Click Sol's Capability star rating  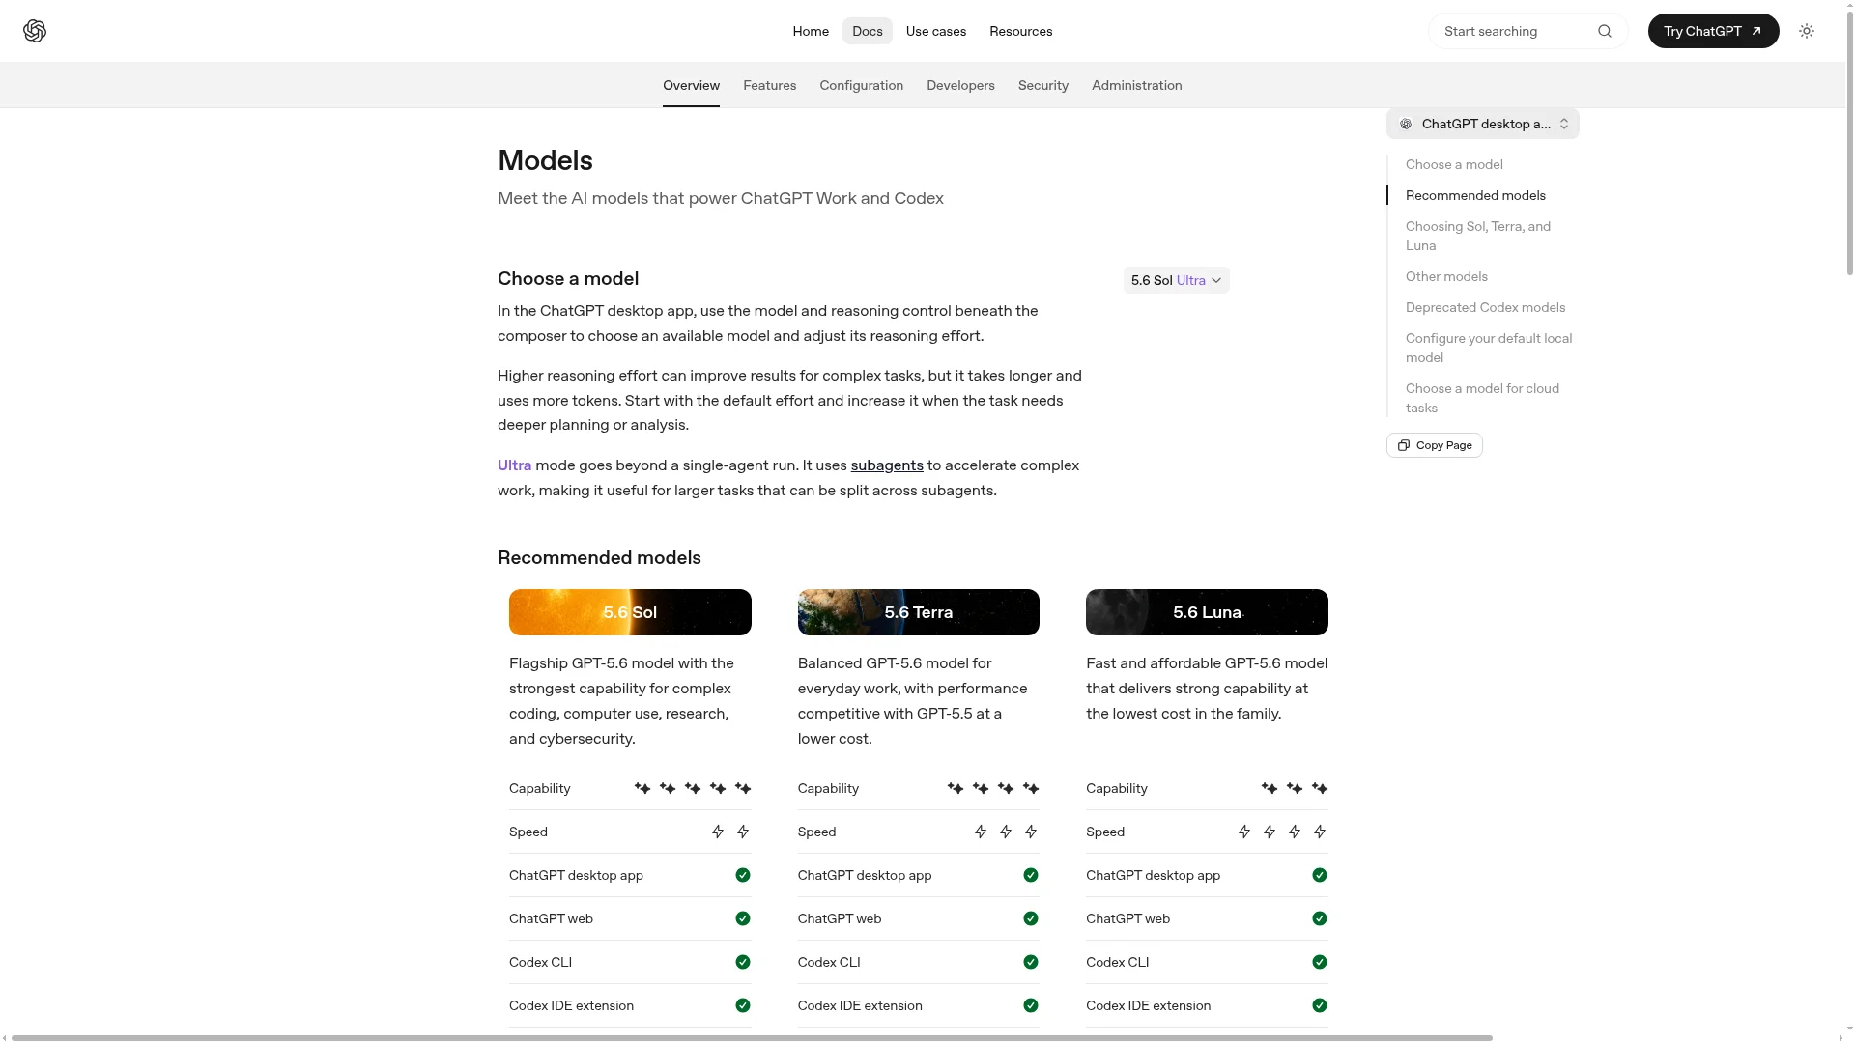point(693,788)
